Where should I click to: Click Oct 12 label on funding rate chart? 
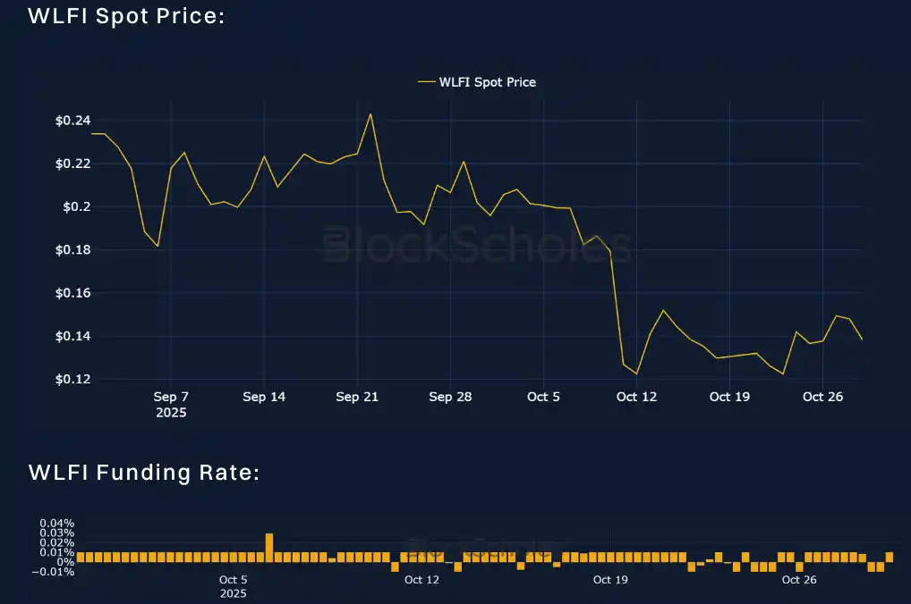(421, 580)
